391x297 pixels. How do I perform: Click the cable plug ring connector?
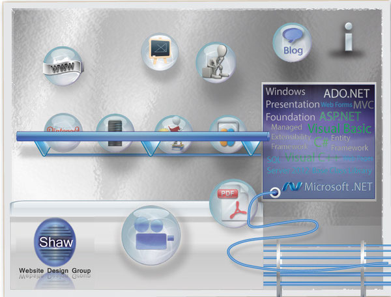[275, 192]
